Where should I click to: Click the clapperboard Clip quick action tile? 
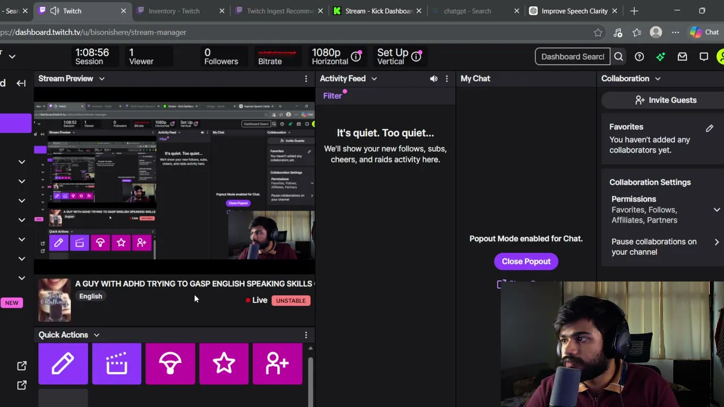click(x=117, y=363)
